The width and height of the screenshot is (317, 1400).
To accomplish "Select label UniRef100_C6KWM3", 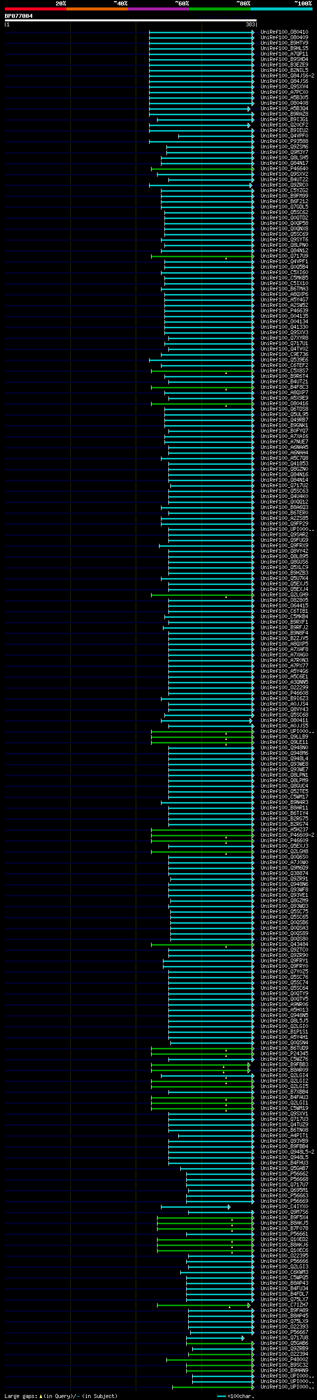I will pyautogui.click(x=284, y=1272).
